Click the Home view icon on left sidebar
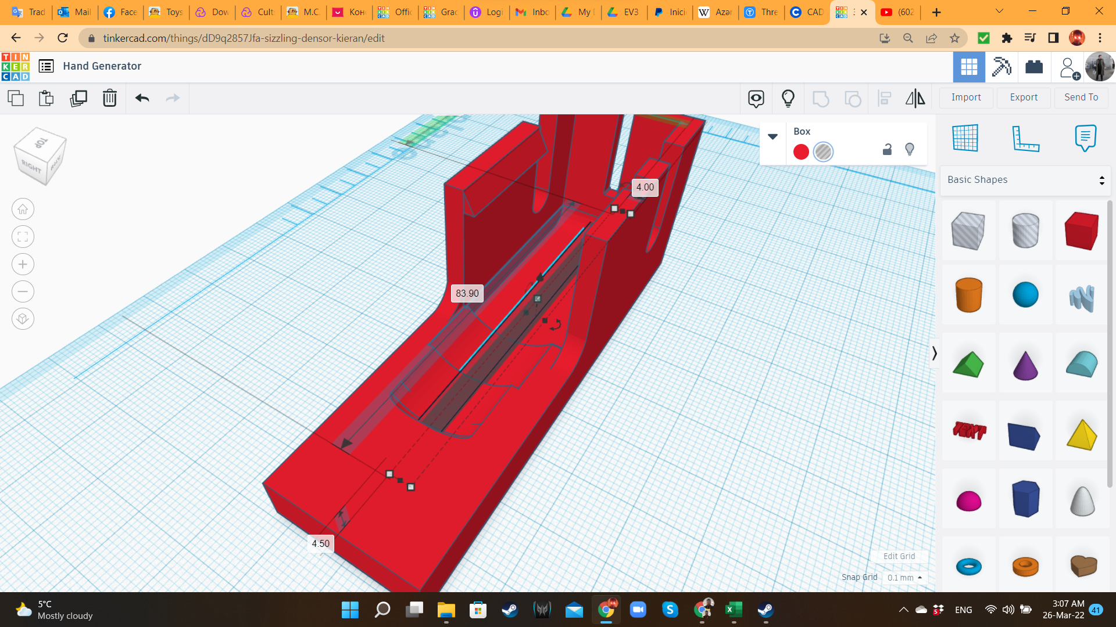This screenshot has height=627, width=1116. 23,209
